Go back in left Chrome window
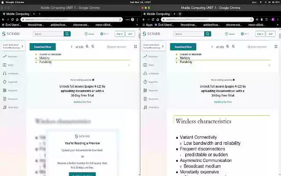The height and width of the screenshot is (176, 281). [x=3, y=19]
